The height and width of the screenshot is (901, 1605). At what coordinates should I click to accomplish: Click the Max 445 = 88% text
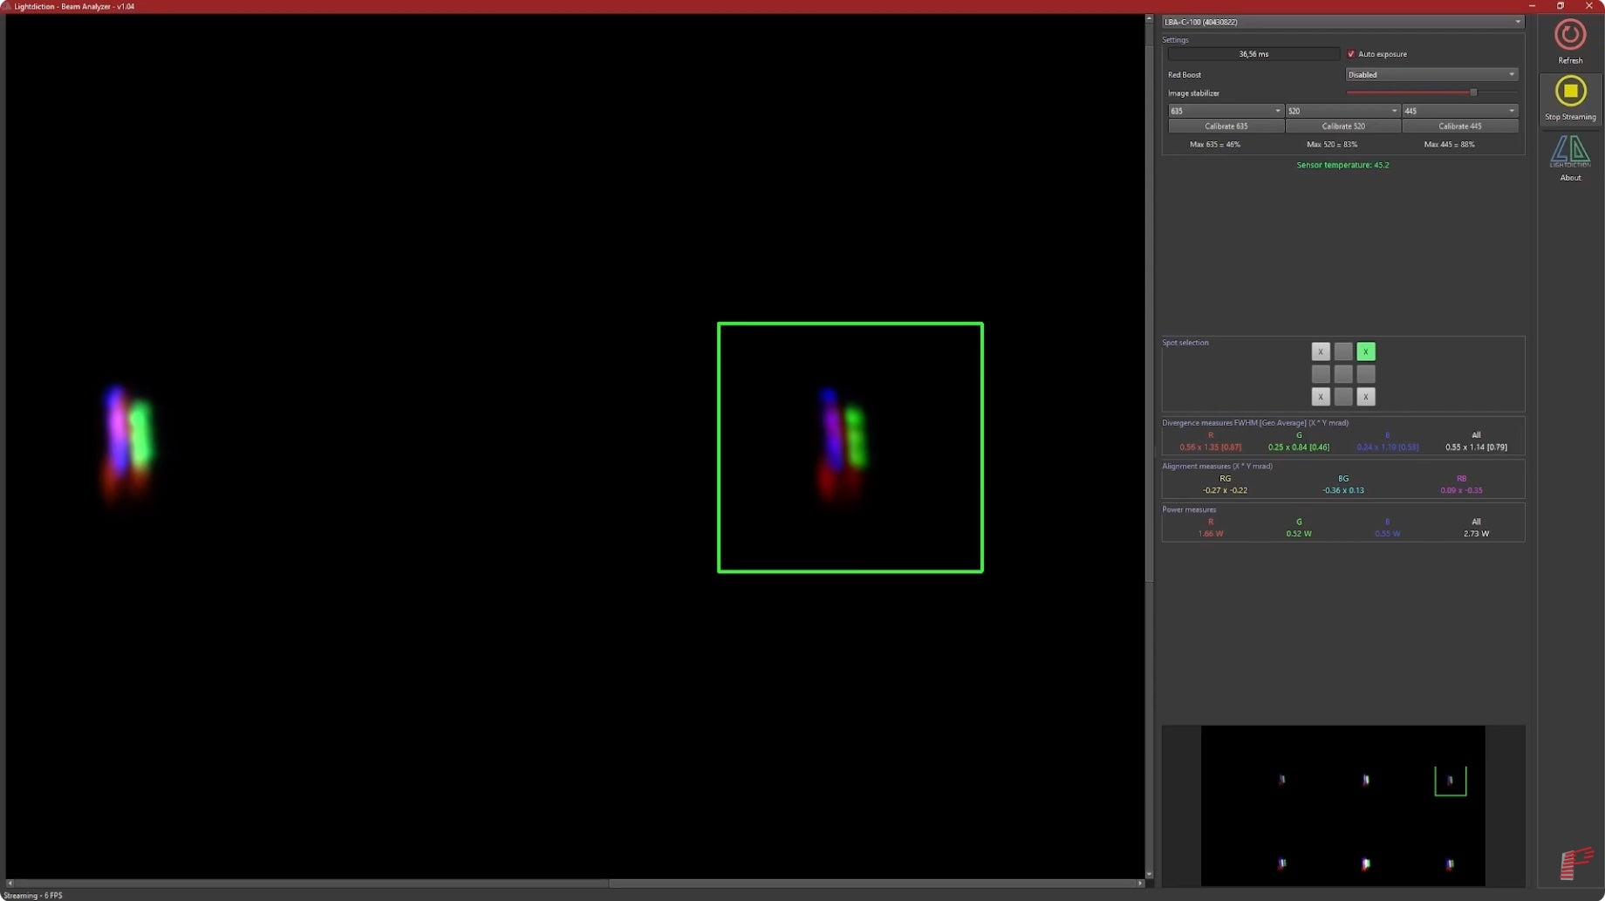click(1449, 145)
